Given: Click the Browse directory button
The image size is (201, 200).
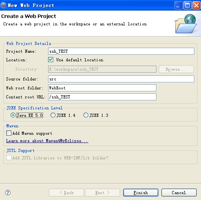Looking at the screenshot, I should [176, 69].
